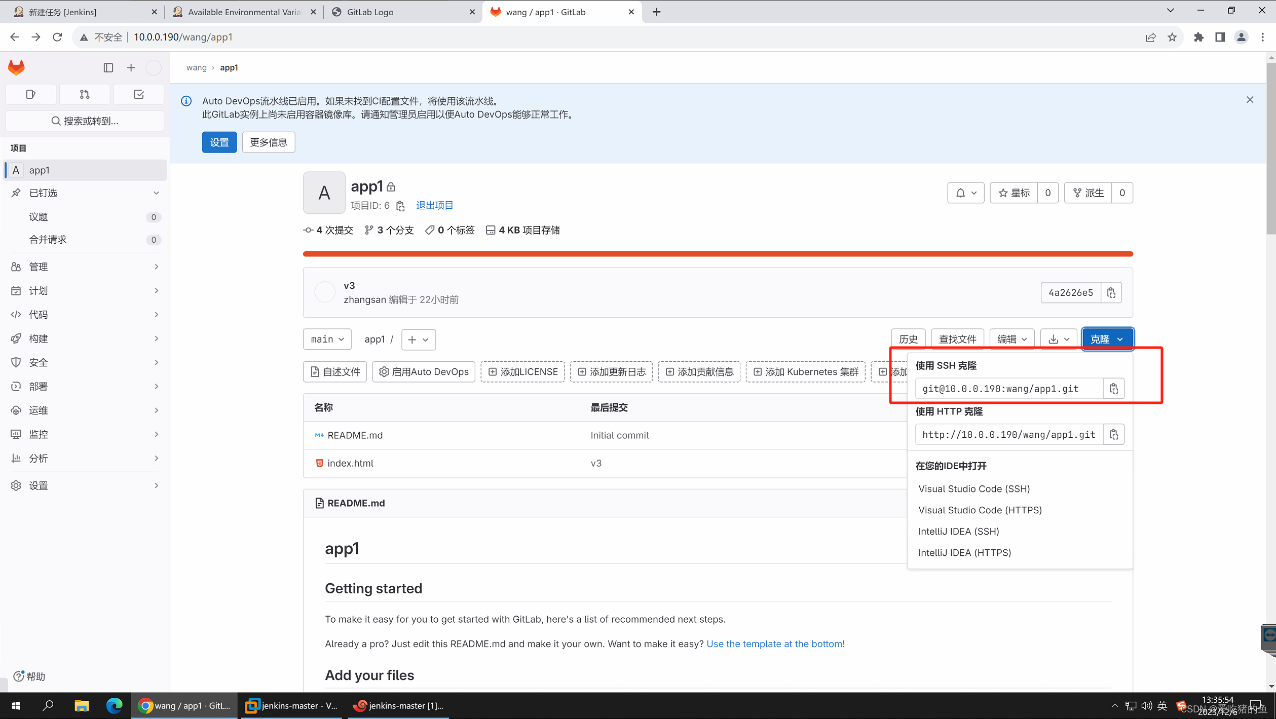Click the blue 设置 button in banner
Viewport: 1276px width, 719px height.
[219, 142]
